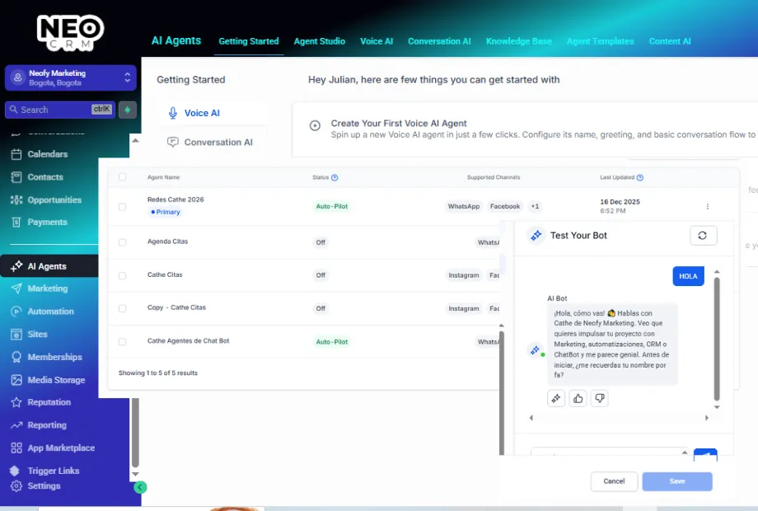Screen dimensions: 758x511
Task: Send the chat message with the blue send button
Action: tap(705, 454)
